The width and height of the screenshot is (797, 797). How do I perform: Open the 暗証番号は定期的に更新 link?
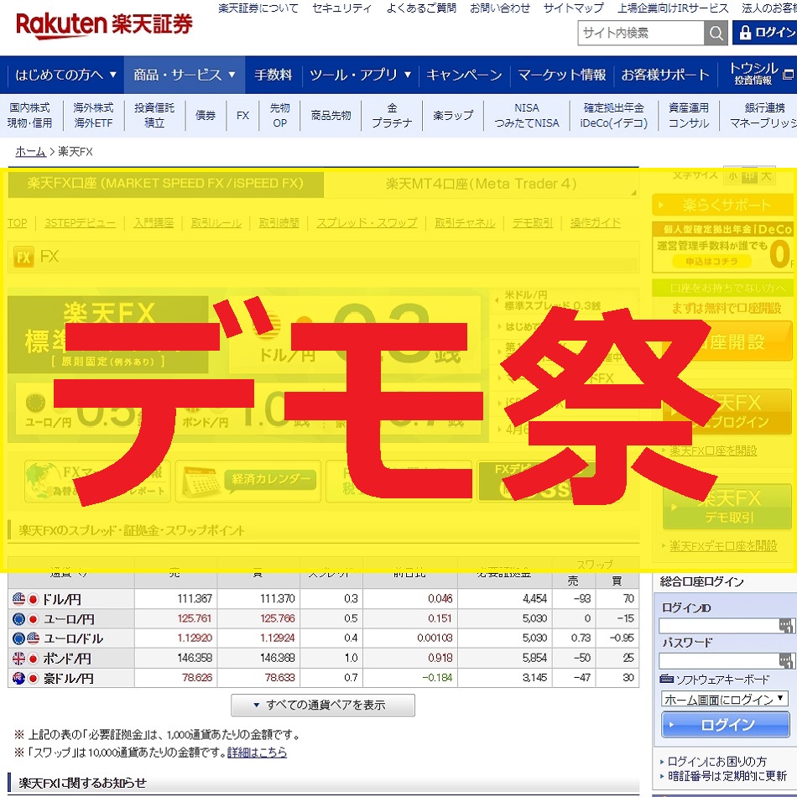pos(727,776)
